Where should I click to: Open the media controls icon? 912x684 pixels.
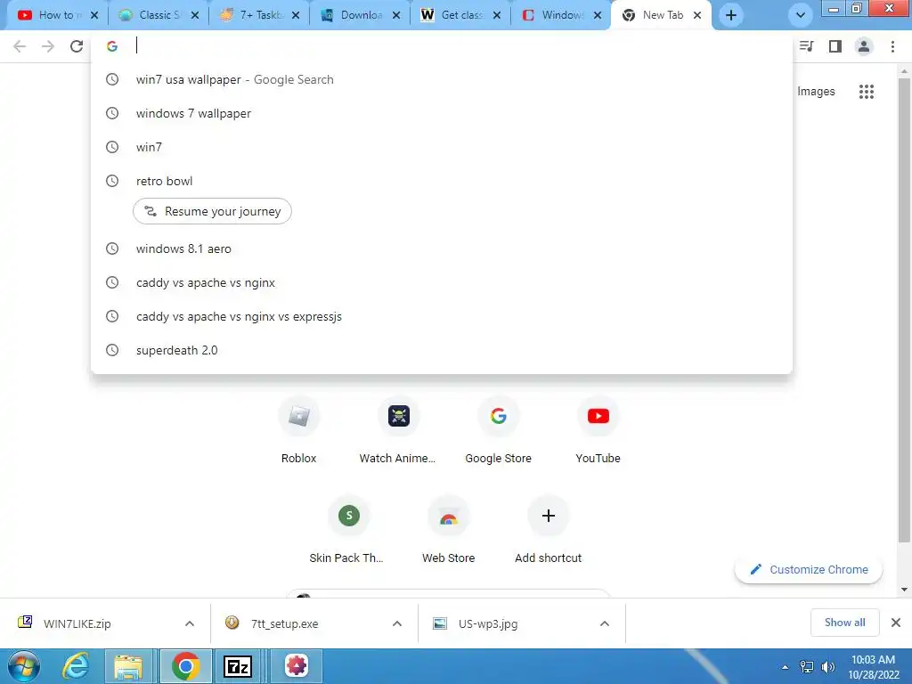(x=807, y=46)
